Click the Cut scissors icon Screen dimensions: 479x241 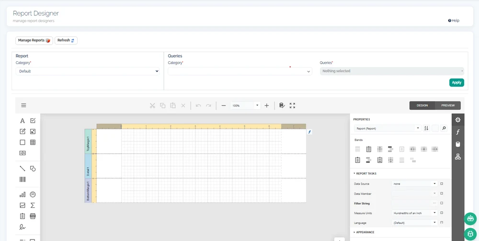pyautogui.click(x=152, y=105)
